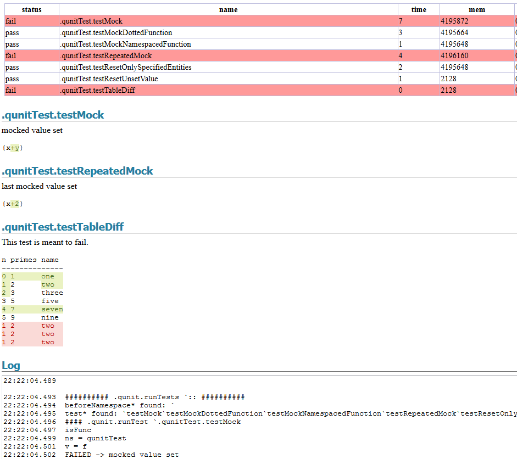517x459 pixels.
Task: Click mem value 4195664
Action: click(x=454, y=32)
